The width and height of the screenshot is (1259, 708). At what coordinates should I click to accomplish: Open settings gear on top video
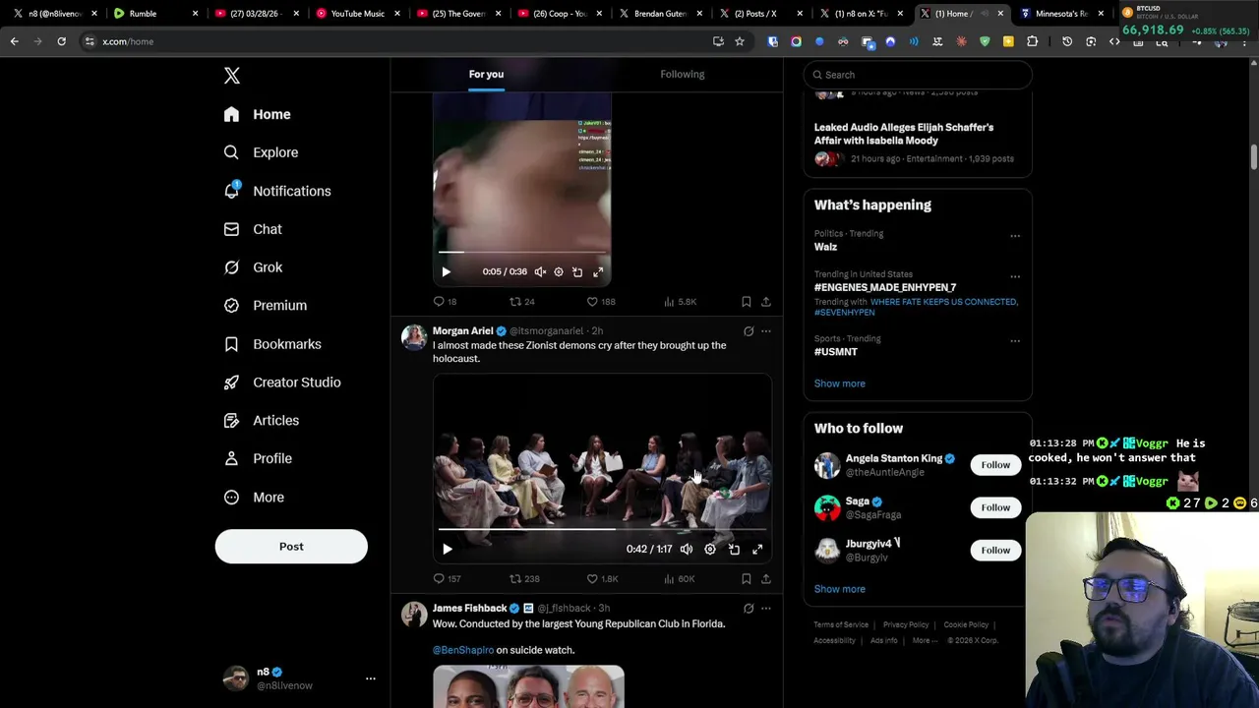point(559,272)
